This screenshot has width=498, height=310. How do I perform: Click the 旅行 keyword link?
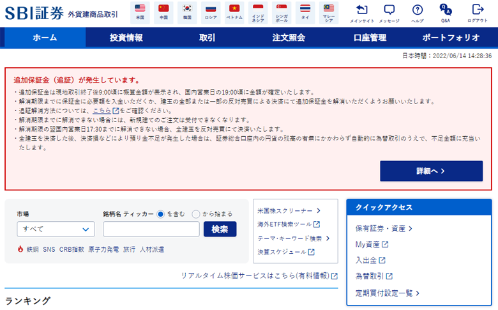click(129, 249)
